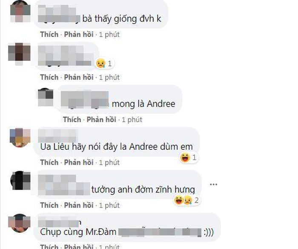298x249 pixels.
Task: Click Phản hồi under 'tưởng anh đờm zĩnh hưng'
Action: (x=79, y=205)
